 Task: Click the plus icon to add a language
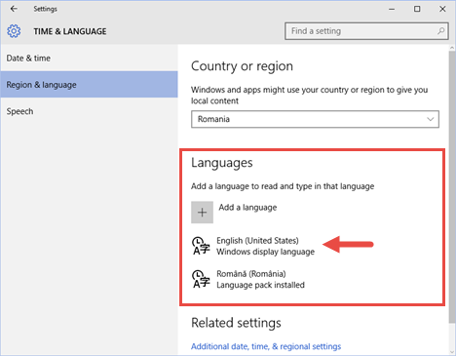click(202, 213)
